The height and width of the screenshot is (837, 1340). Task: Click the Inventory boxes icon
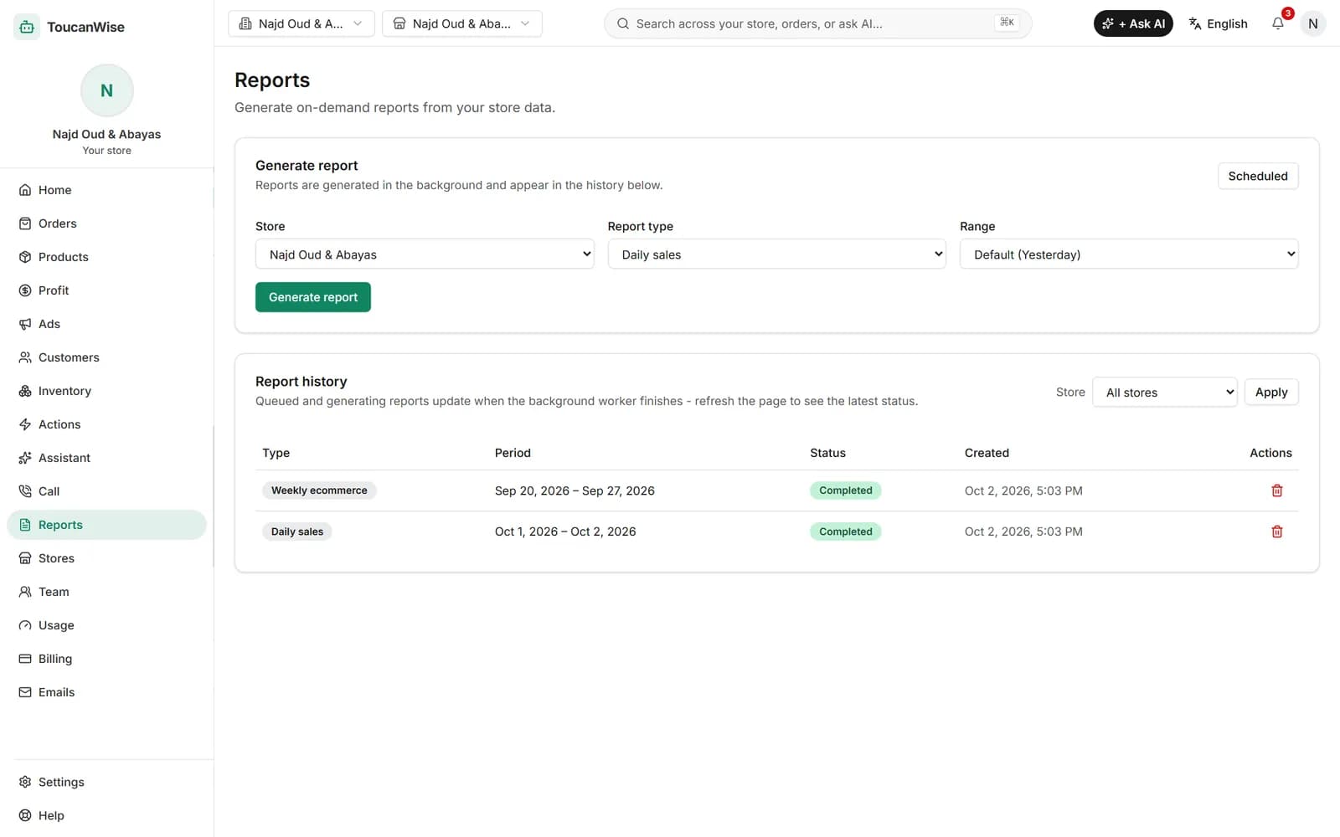(x=25, y=391)
